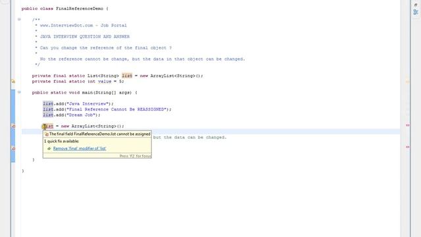Click the error icon in the hover tooltip header
This screenshot has width=421, height=237.
click(47, 134)
